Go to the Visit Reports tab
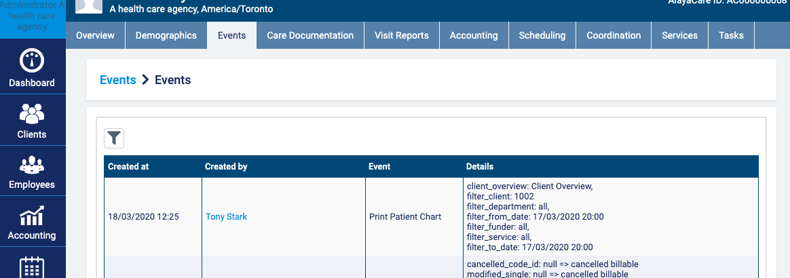The image size is (790, 278). [x=402, y=35]
